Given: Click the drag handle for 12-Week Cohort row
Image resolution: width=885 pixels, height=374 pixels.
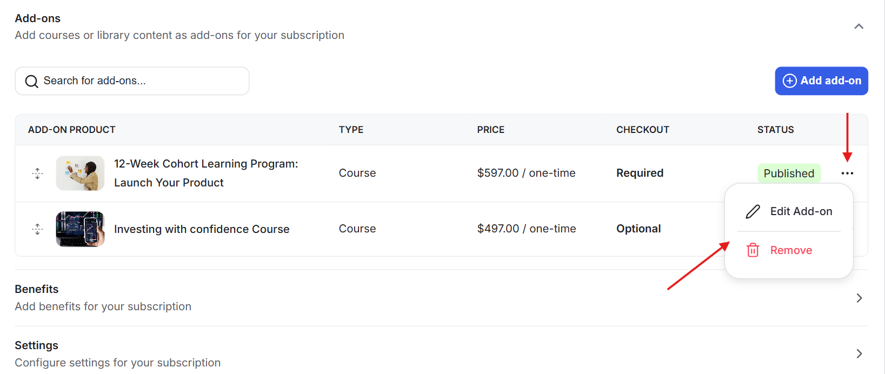Looking at the screenshot, I should pos(37,173).
